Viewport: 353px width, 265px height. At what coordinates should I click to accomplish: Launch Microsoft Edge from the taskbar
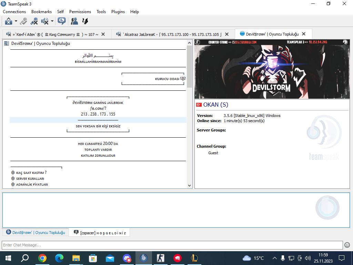[x=59, y=258]
